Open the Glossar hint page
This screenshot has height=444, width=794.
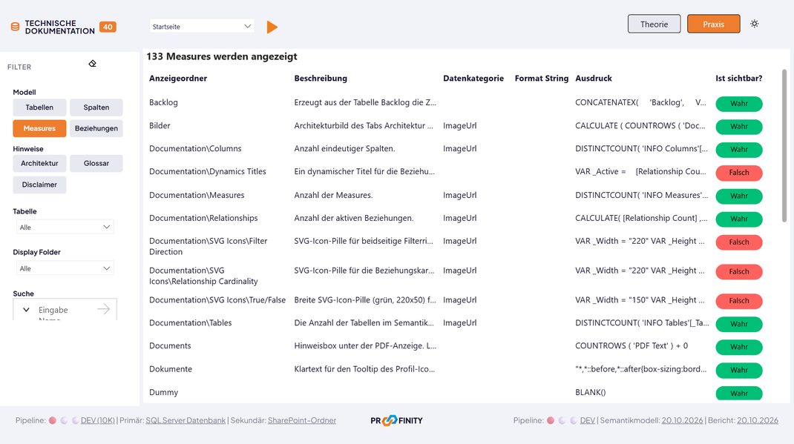click(96, 163)
